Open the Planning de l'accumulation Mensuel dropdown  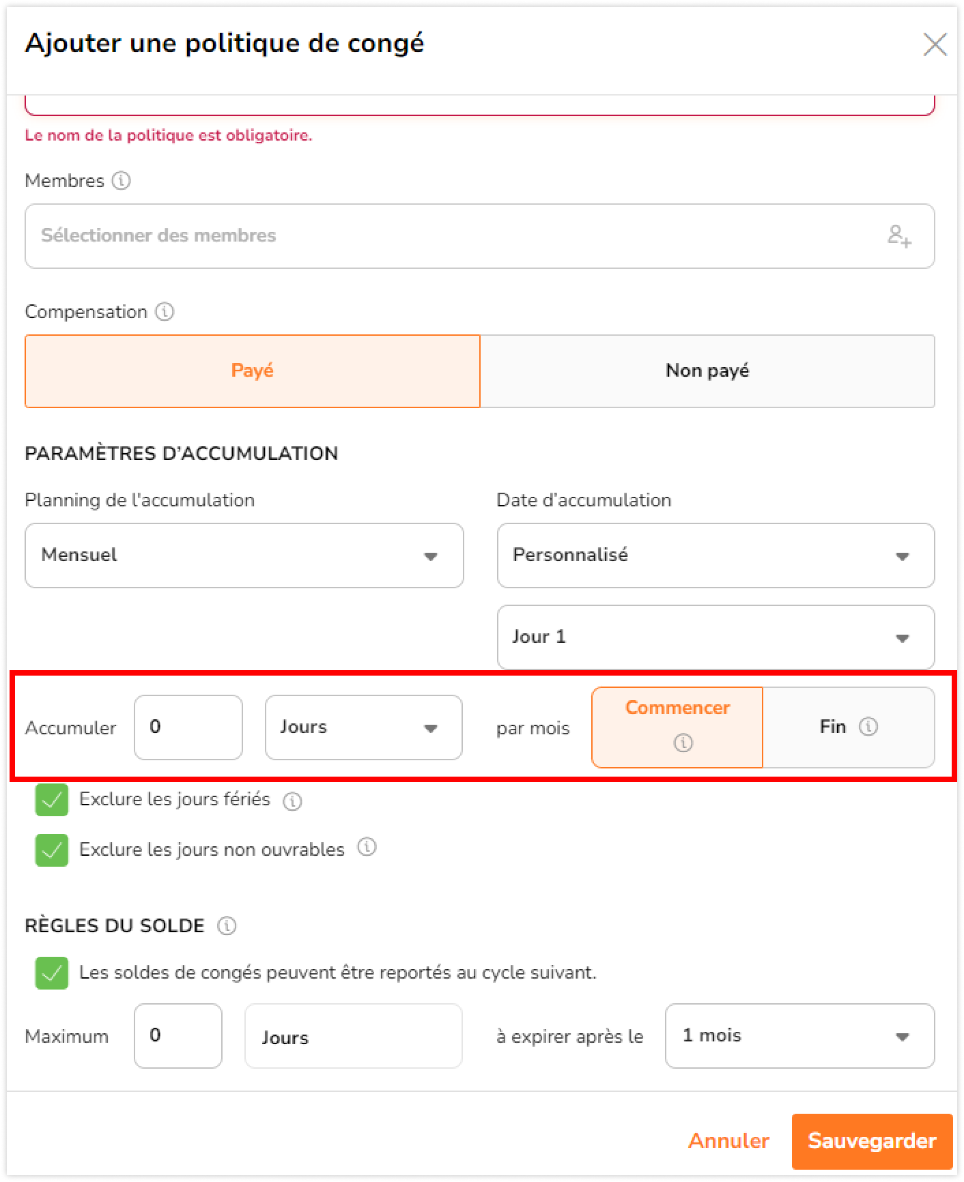pos(244,556)
